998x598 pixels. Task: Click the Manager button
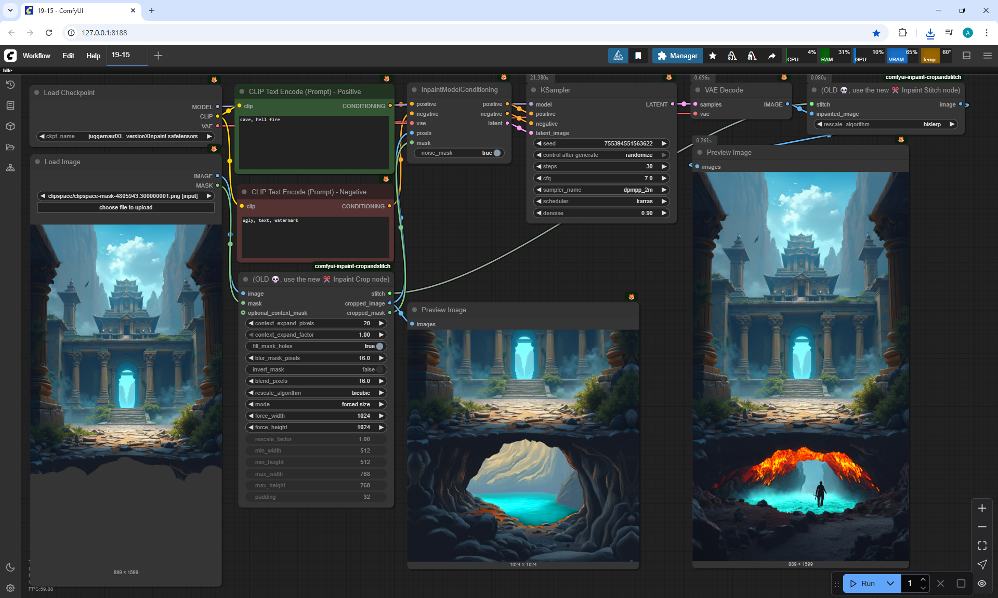[x=677, y=56]
